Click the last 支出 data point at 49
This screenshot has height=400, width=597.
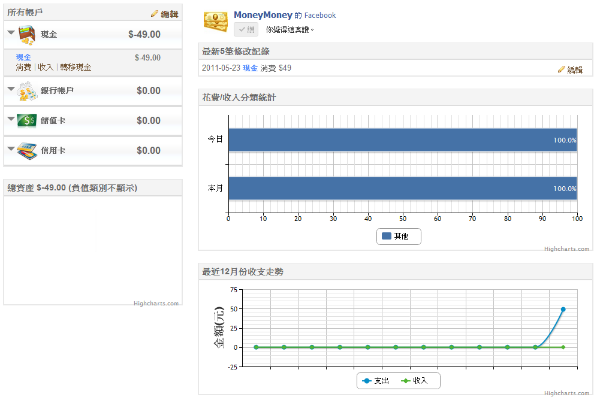(x=563, y=310)
